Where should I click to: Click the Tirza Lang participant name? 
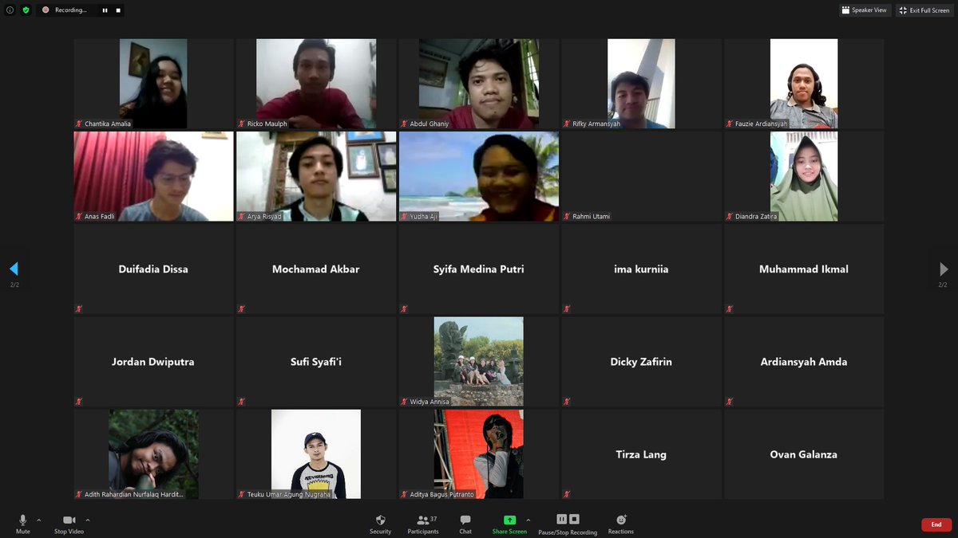click(641, 454)
